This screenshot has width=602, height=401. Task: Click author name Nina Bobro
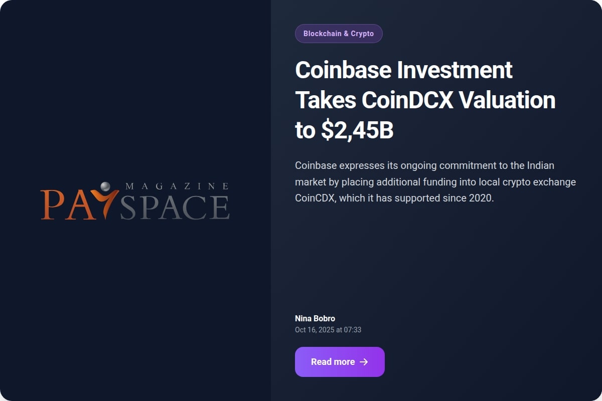click(315, 318)
